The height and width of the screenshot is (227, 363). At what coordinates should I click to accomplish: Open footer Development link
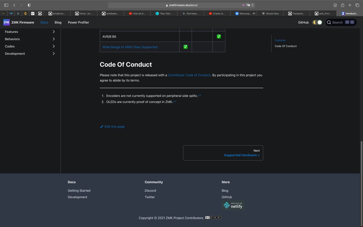pyautogui.click(x=77, y=197)
